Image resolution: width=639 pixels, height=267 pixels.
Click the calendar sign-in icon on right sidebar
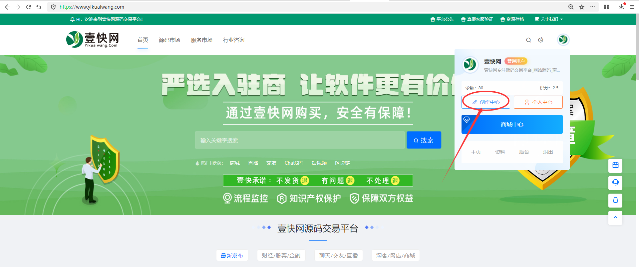615,165
